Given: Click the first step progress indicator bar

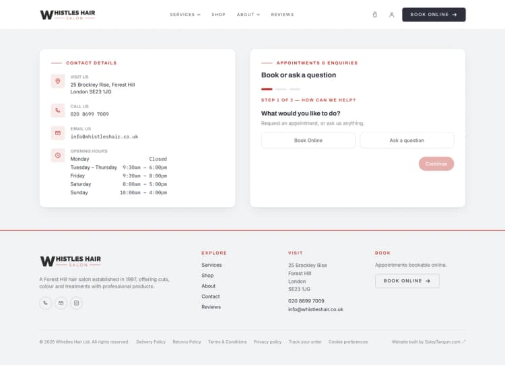Looking at the screenshot, I should tap(267, 89).
